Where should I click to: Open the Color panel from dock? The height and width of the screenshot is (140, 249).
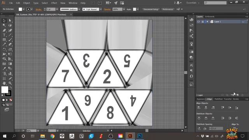(191, 19)
